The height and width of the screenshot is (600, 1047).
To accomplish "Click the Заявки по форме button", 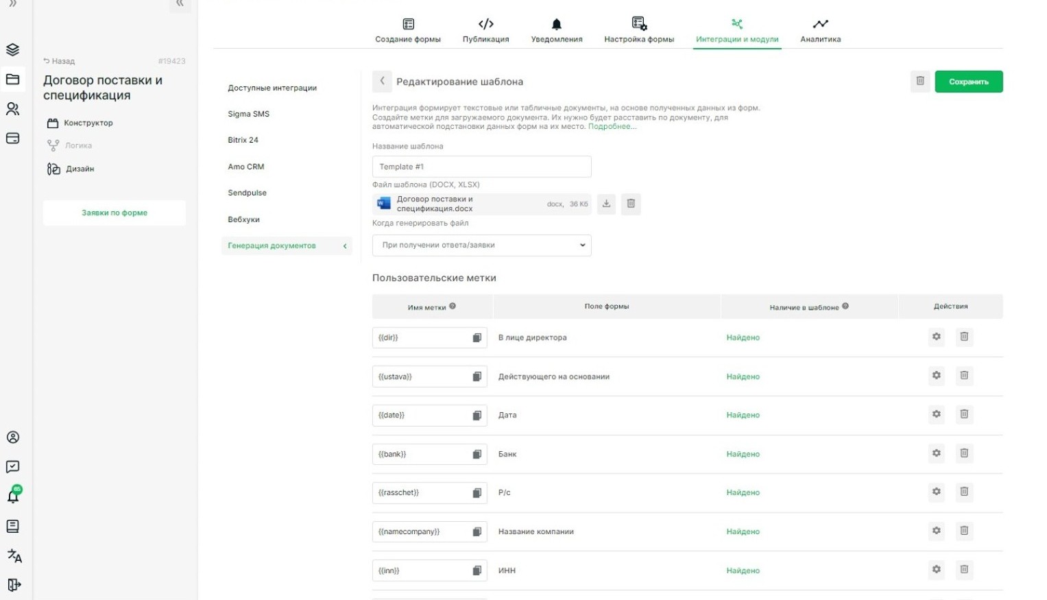I will point(115,213).
